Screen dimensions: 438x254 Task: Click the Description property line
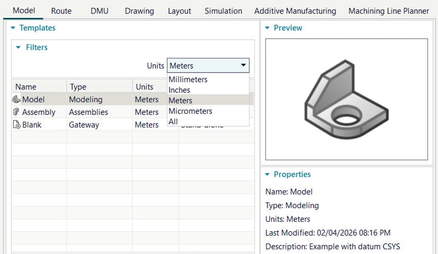(333, 246)
